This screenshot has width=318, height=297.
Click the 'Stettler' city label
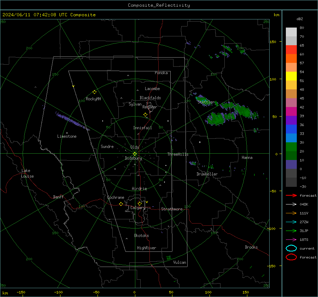click(206, 102)
